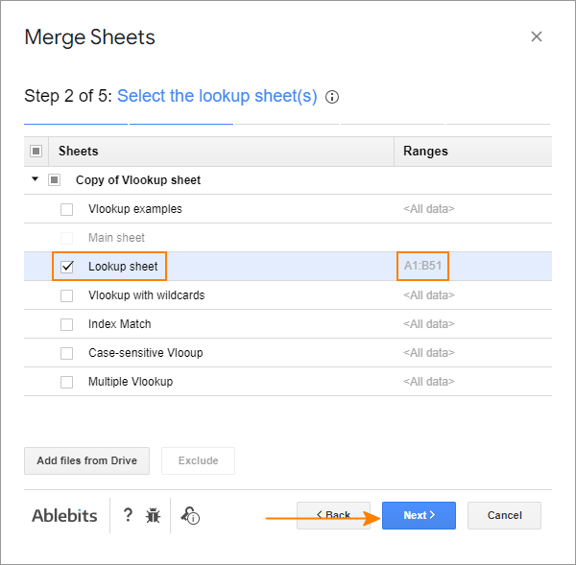Proceed with the Next button
This screenshot has width=576, height=565.
point(419,515)
